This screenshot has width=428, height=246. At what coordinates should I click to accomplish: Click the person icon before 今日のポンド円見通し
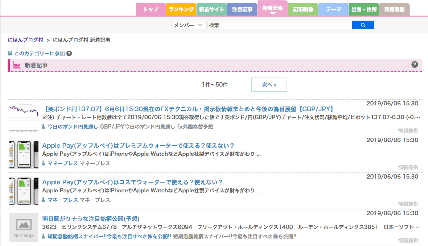(x=44, y=127)
